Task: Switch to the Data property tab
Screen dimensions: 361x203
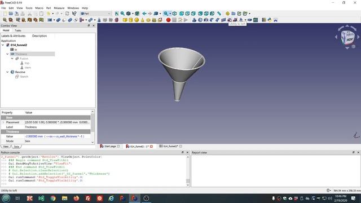Action: 16,147
